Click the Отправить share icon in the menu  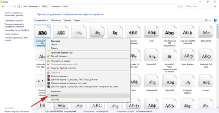pyautogui.click(x=48, y=72)
